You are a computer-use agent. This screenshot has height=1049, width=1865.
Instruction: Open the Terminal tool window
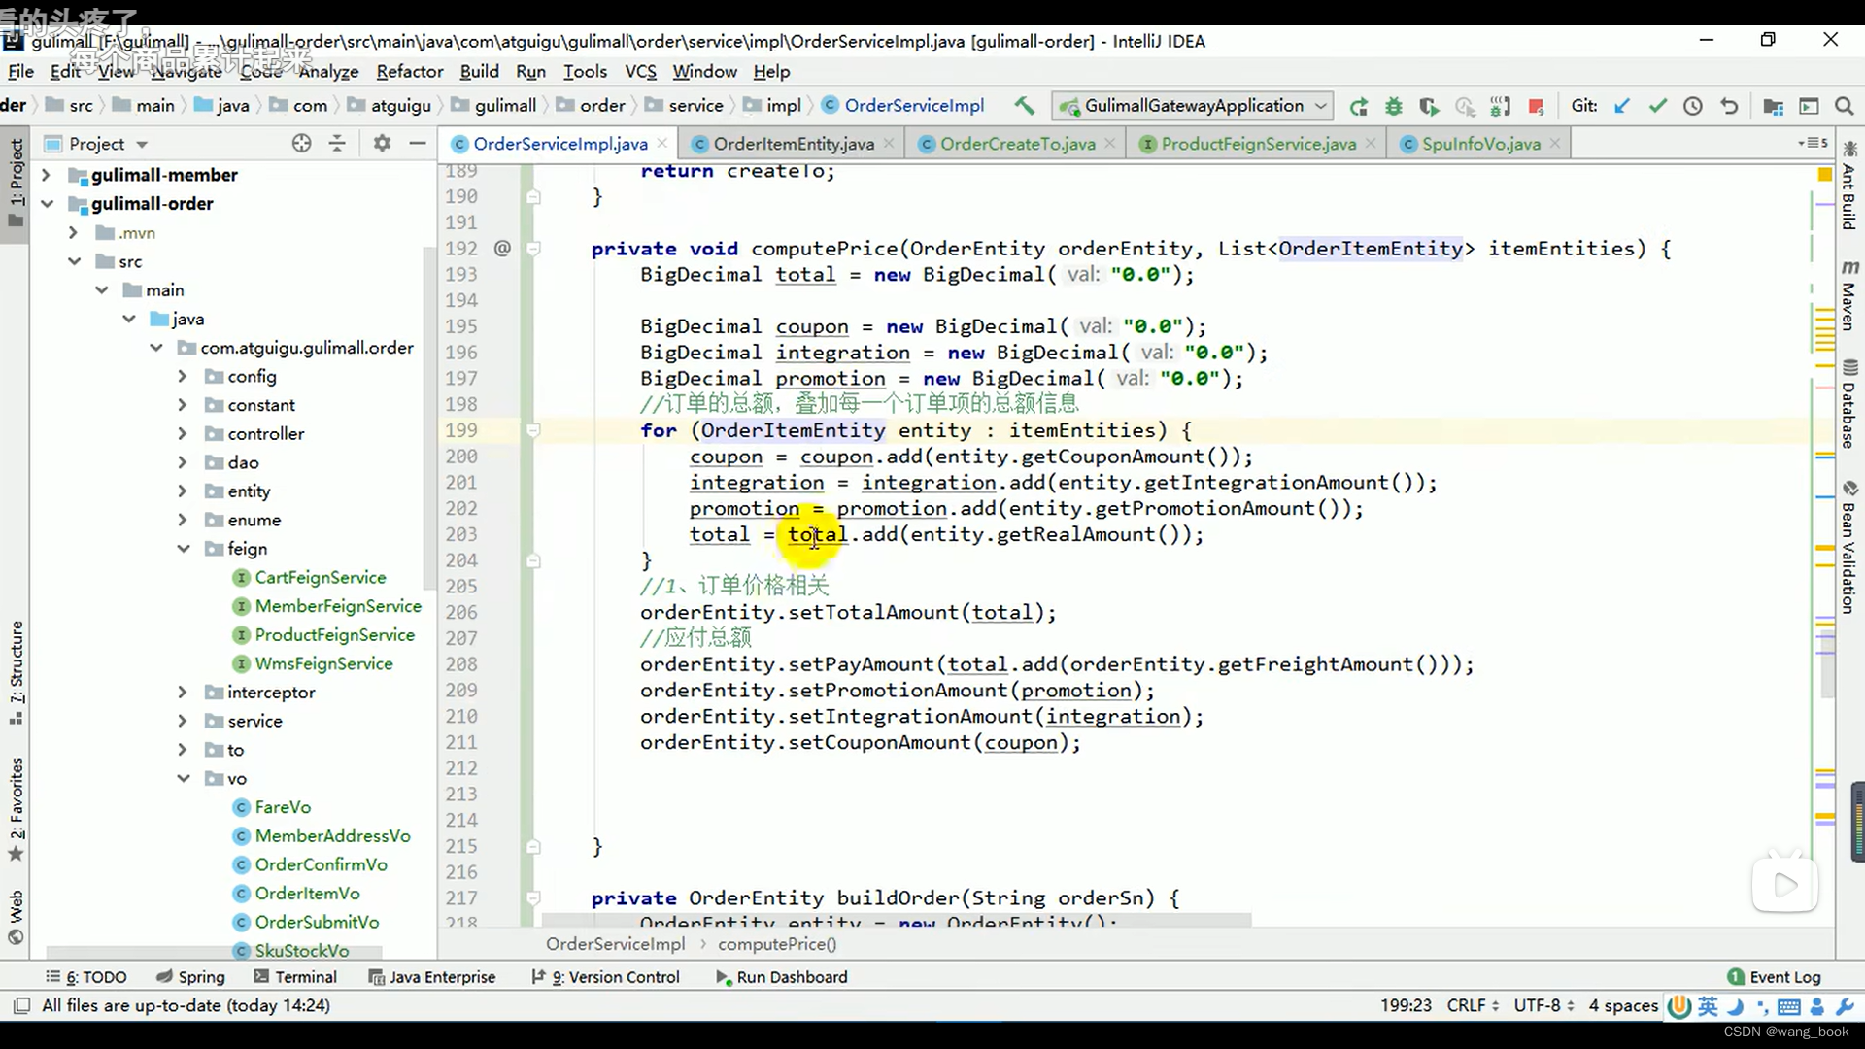coord(295,977)
